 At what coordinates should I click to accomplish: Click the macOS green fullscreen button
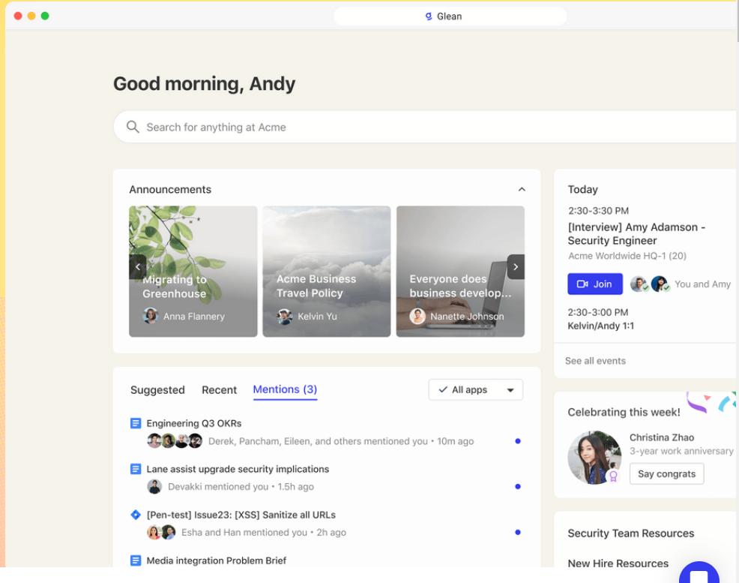45,16
